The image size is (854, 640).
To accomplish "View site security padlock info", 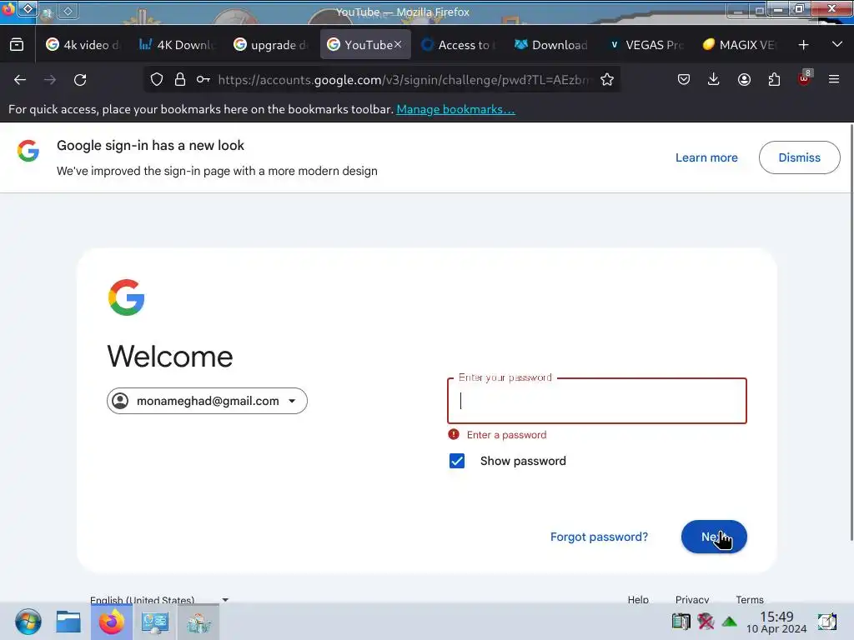I will pyautogui.click(x=180, y=79).
